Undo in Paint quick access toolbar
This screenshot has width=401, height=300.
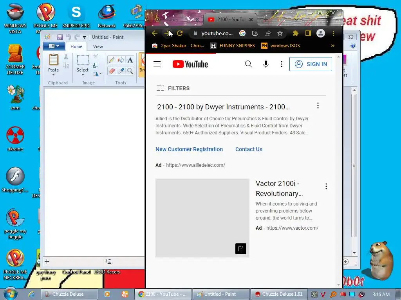[68, 37]
